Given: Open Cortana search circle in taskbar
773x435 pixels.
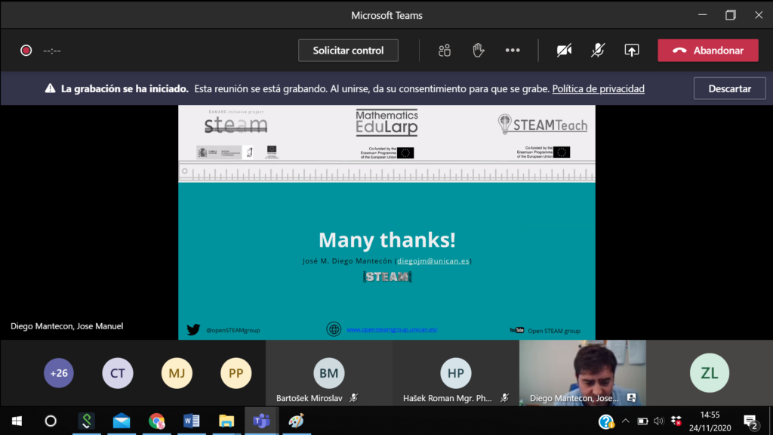Looking at the screenshot, I should 51,421.
